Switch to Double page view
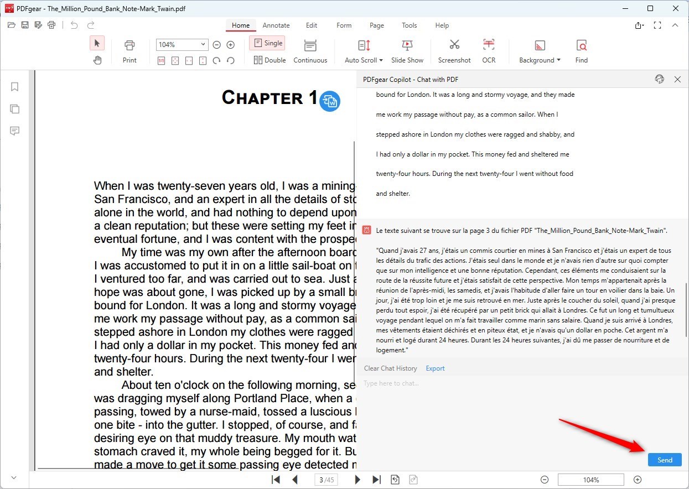 pos(270,60)
